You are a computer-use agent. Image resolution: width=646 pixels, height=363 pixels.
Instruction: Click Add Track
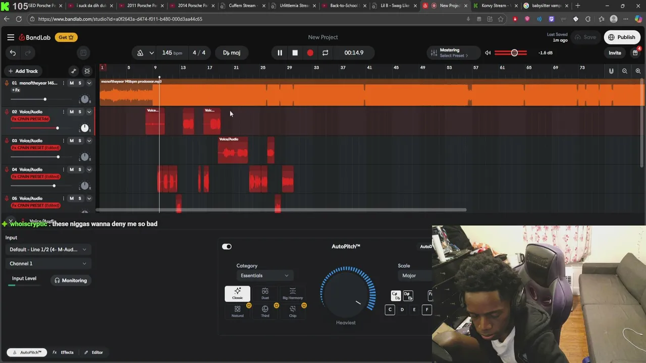[x=23, y=71]
